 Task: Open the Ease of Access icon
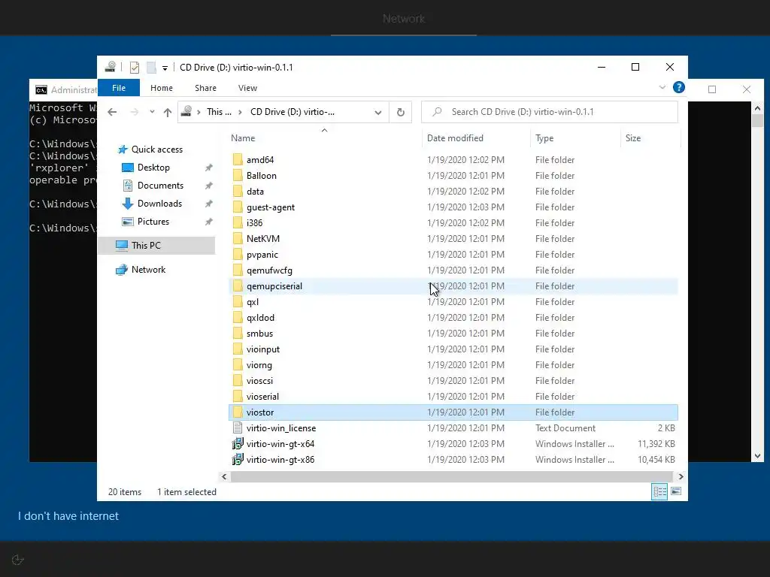click(x=18, y=560)
